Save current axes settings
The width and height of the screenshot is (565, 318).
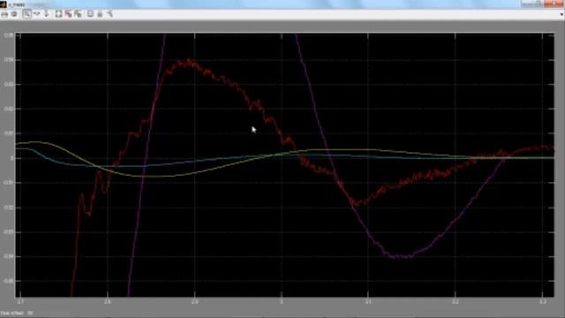pyautogui.click(x=68, y=14)
